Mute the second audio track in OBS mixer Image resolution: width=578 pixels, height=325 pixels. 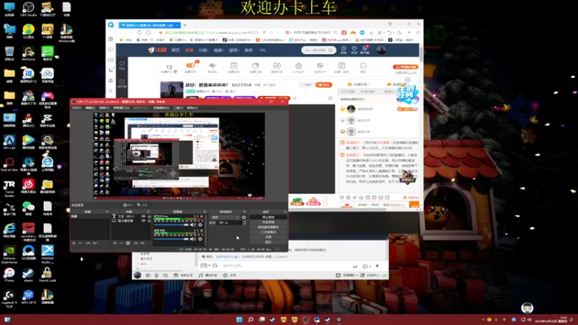click(193, 239)
